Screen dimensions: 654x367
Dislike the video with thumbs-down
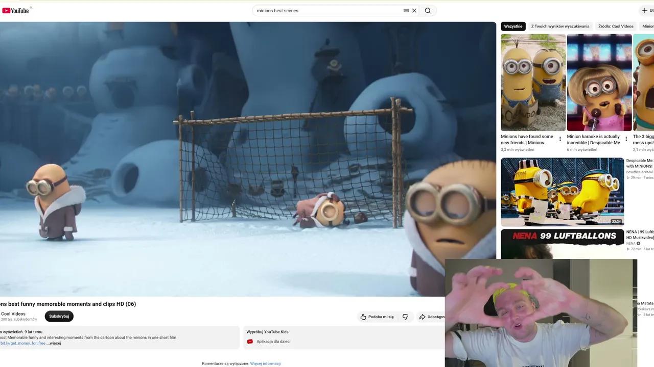point(406,317)
